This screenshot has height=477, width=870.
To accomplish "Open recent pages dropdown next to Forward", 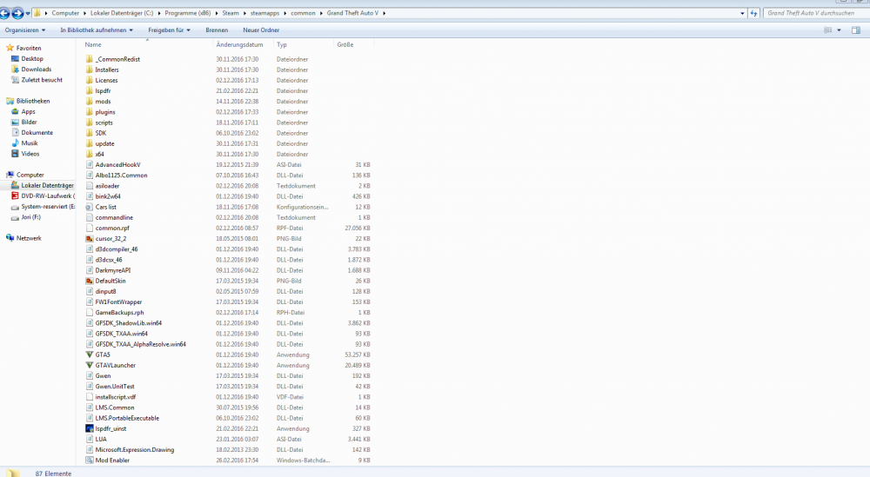I will click(28, 13).
